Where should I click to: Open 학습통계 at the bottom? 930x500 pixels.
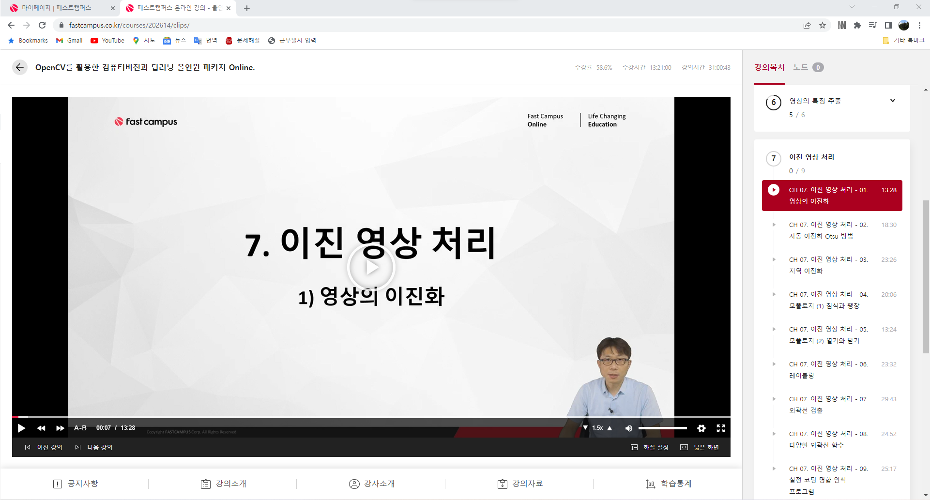(669, 484)
